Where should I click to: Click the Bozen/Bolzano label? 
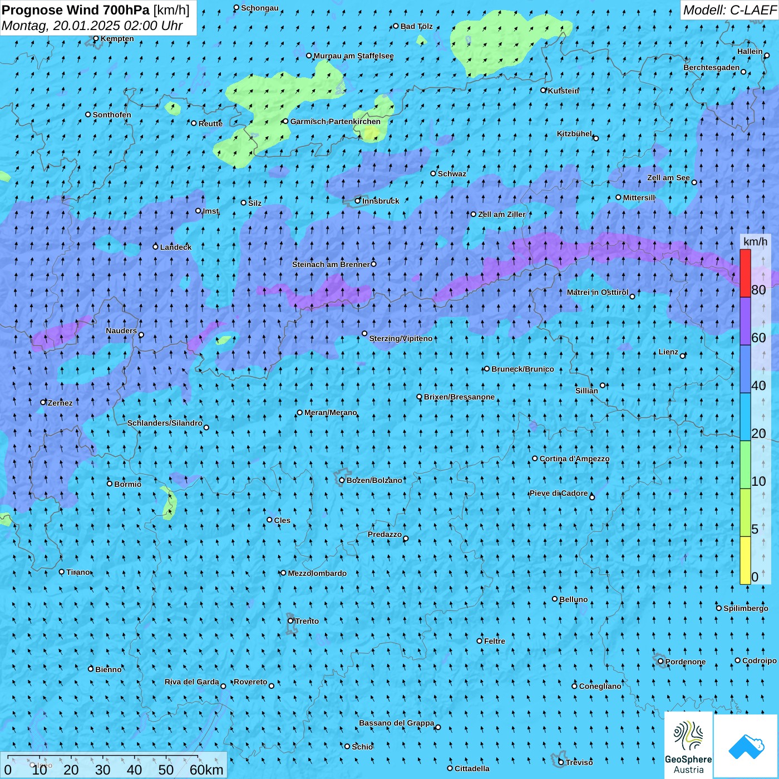coord(374,480)
